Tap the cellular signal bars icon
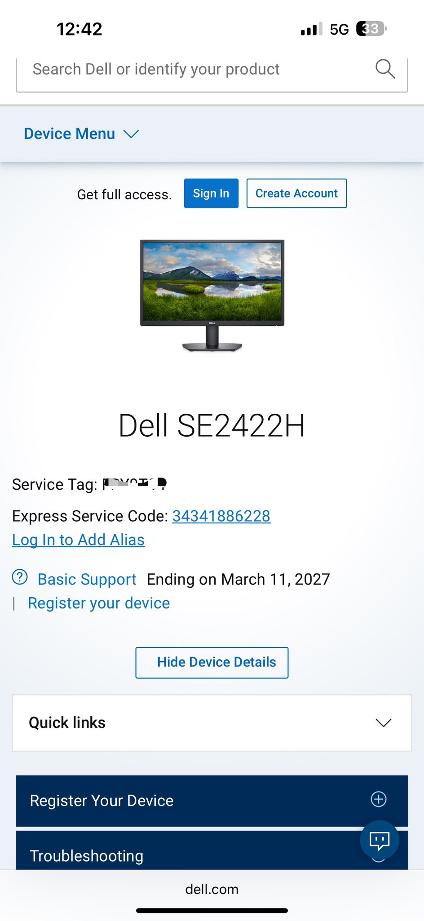Screen dimensions: 424x921 (311, 29)
